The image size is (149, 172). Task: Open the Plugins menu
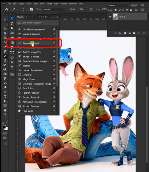(x=63, y=4)
